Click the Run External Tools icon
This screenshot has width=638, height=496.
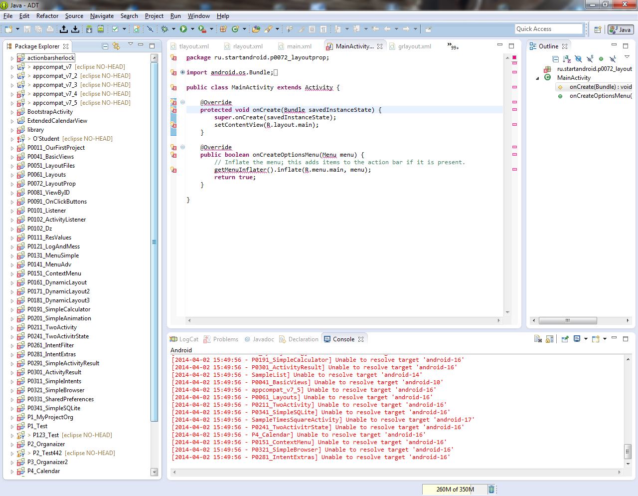202,29
